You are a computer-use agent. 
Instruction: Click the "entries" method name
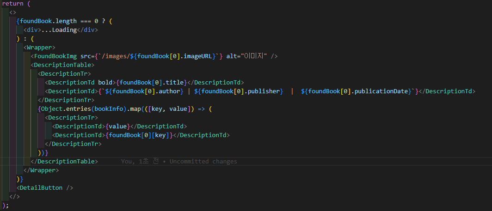[79, 109]
